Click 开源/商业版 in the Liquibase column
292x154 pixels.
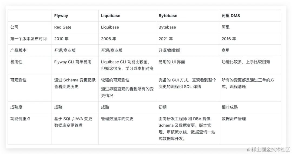pos(112,50)
